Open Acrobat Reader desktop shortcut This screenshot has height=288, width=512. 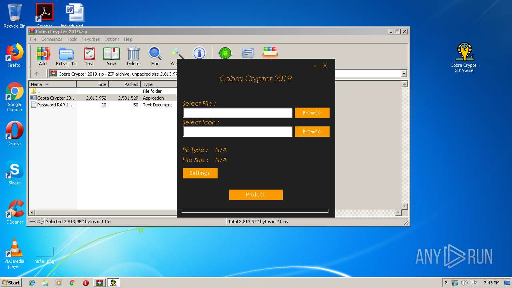pos(44,14)
